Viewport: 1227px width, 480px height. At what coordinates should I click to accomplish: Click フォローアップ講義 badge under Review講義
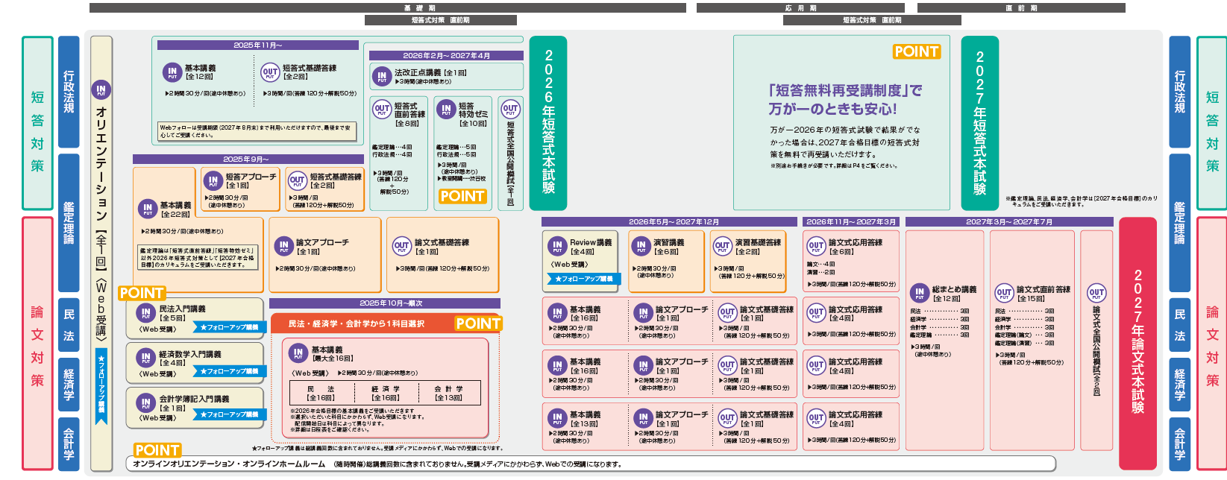pos(583,279)
